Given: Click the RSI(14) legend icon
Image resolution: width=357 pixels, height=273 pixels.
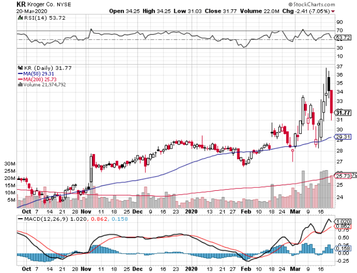Looking at the screenshot, I should (21, 18).
